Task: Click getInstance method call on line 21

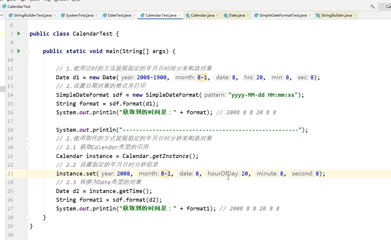Action: click(170, 156)
